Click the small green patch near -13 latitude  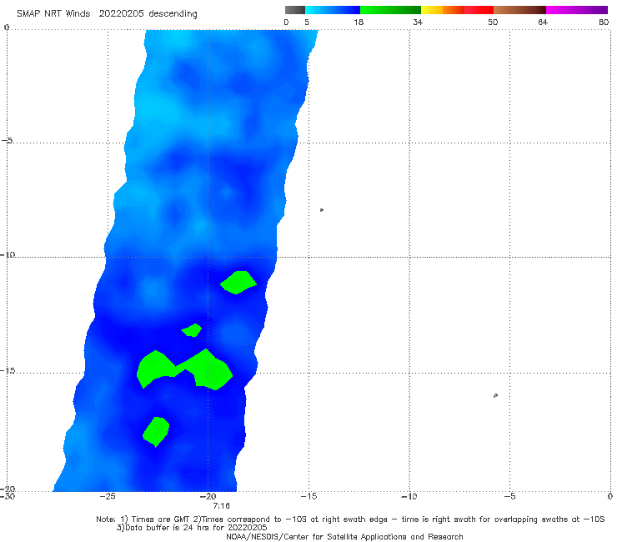(x=192, y=330)
